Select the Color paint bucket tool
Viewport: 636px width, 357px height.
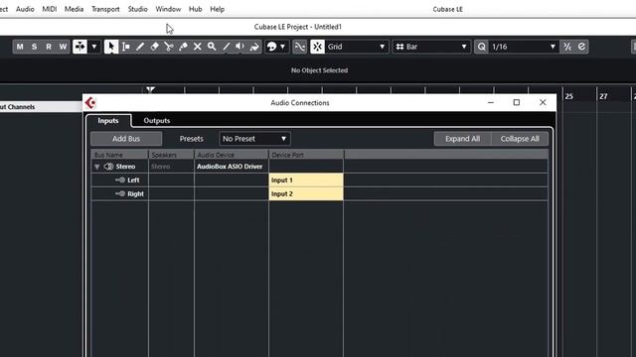pos(254,47)
